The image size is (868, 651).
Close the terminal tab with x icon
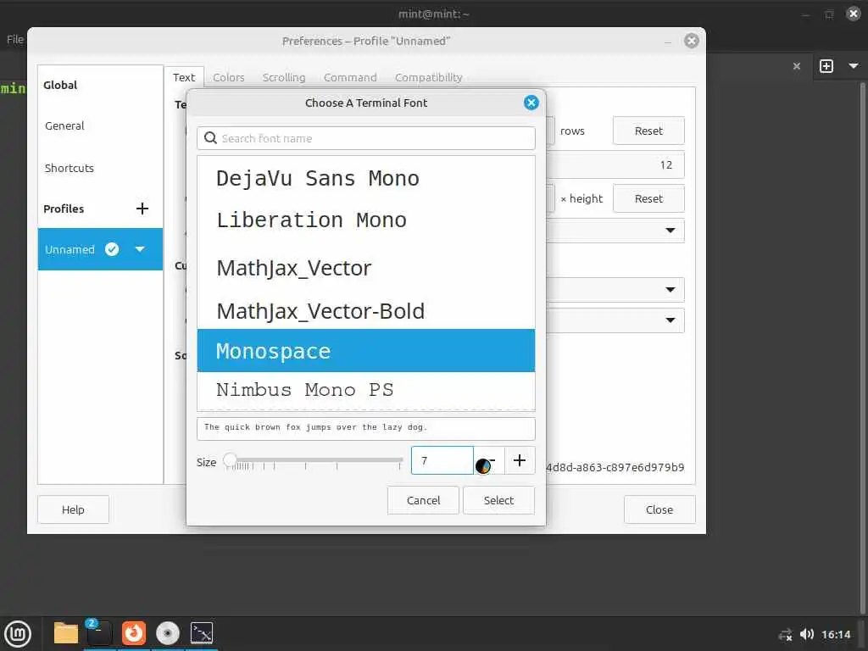click(797, 66)
